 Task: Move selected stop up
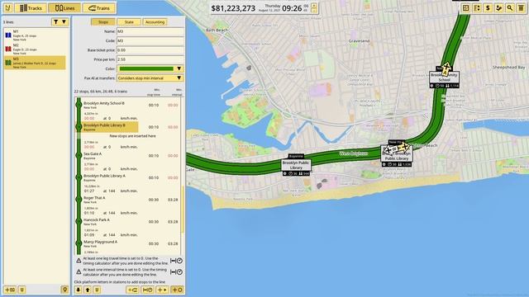[x=88, y=290]
